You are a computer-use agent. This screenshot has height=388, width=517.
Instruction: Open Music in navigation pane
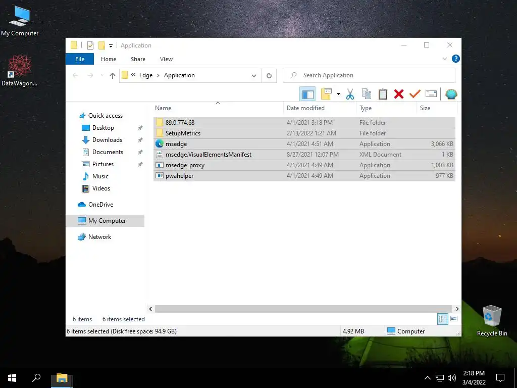click(x=100, y=176)
